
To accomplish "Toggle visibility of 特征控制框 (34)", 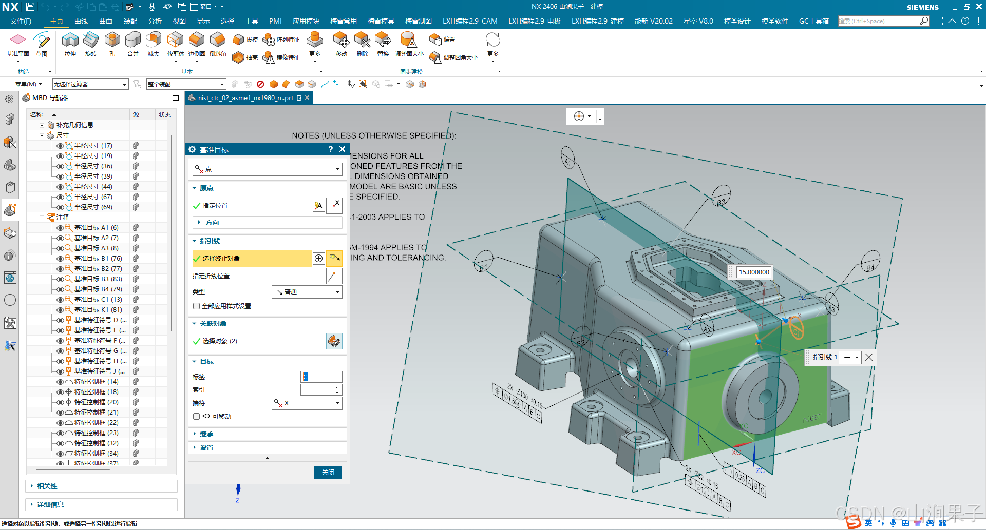I will [x=60, y=454].
